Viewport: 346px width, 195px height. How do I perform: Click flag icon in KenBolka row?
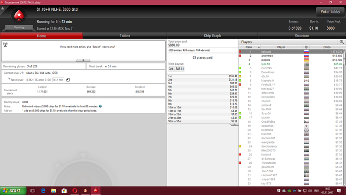[x=306, y=130]
